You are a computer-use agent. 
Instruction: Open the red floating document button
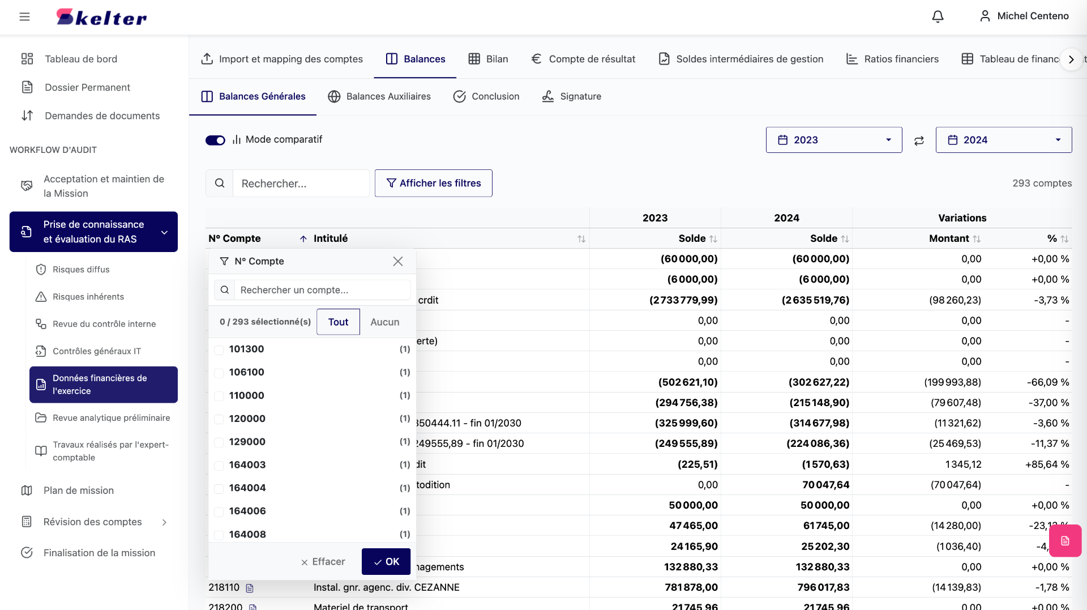coord(1064,541)
